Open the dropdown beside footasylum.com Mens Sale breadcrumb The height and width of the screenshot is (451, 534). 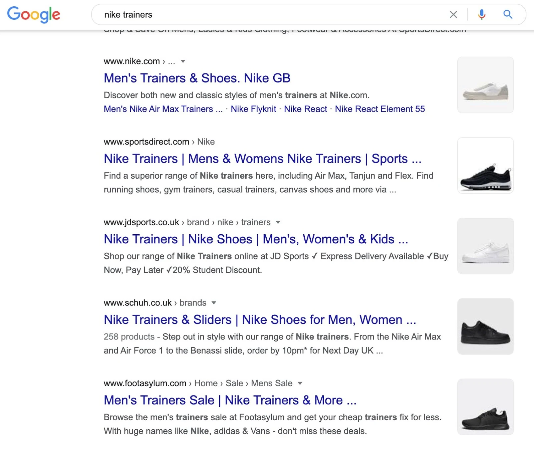[300, 383]
